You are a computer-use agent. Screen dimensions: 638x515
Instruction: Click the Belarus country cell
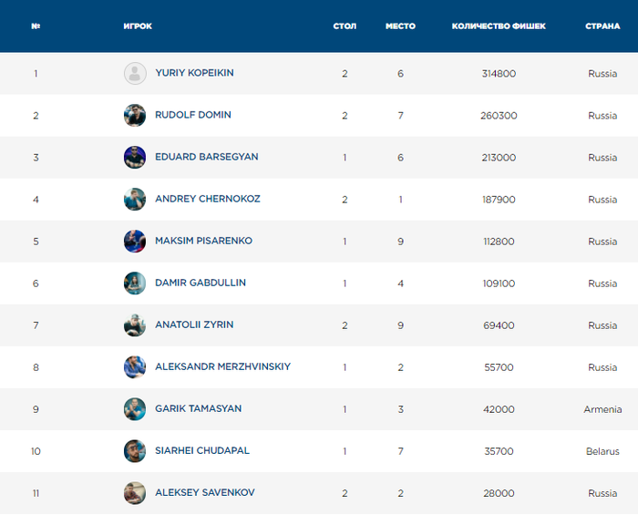[602, 451]
